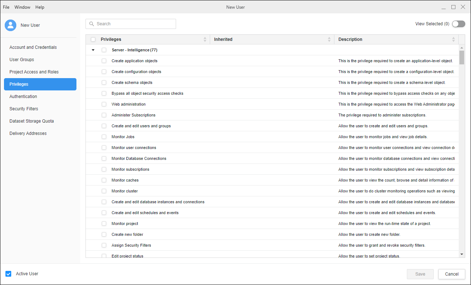Select all with the Privileges header checkbox

point(93,39)
